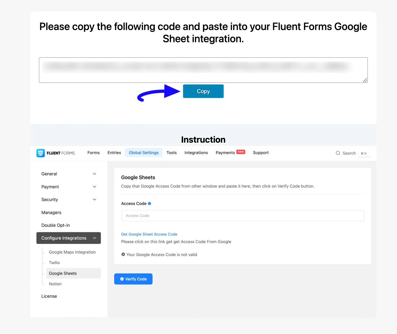This screenshot has height=334, width=397.
Task: Switch to the Integrations menu item
Action: [x=196, y=153]
